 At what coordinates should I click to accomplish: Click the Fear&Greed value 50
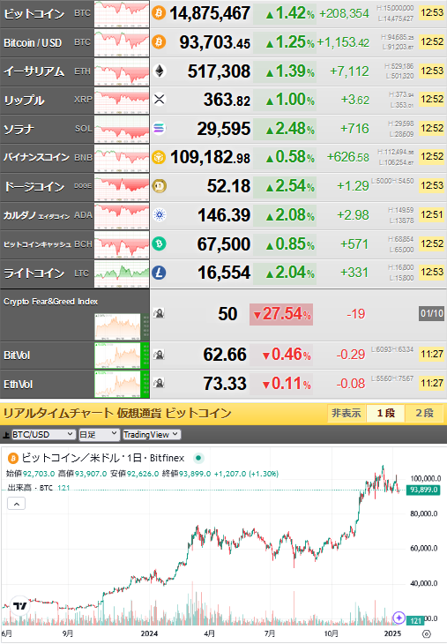pos(227,314)
